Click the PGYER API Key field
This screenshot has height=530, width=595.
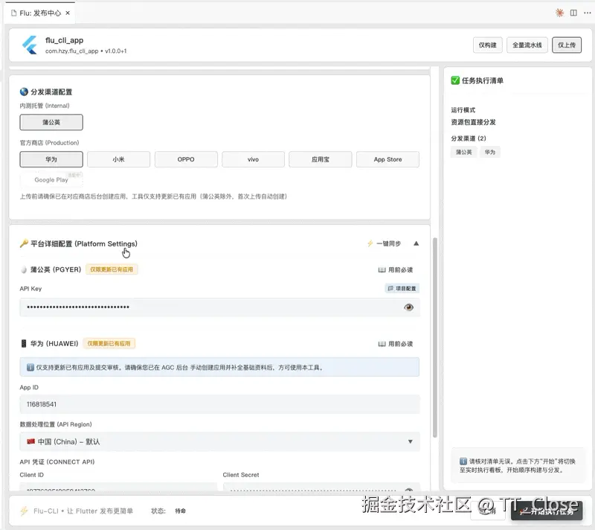pyautogui.click(x=219, y=307)
